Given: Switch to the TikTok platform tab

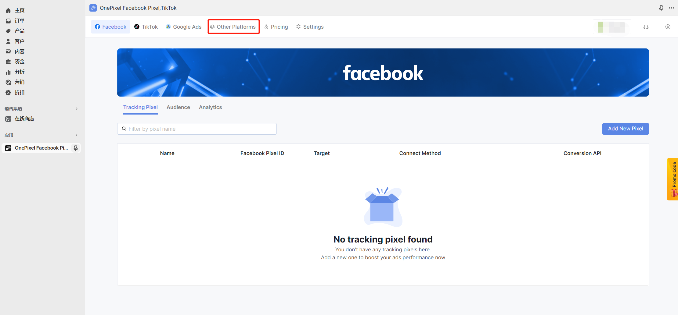Looking at the screenshot, I should pyautogui.click(x=146, y=27).
